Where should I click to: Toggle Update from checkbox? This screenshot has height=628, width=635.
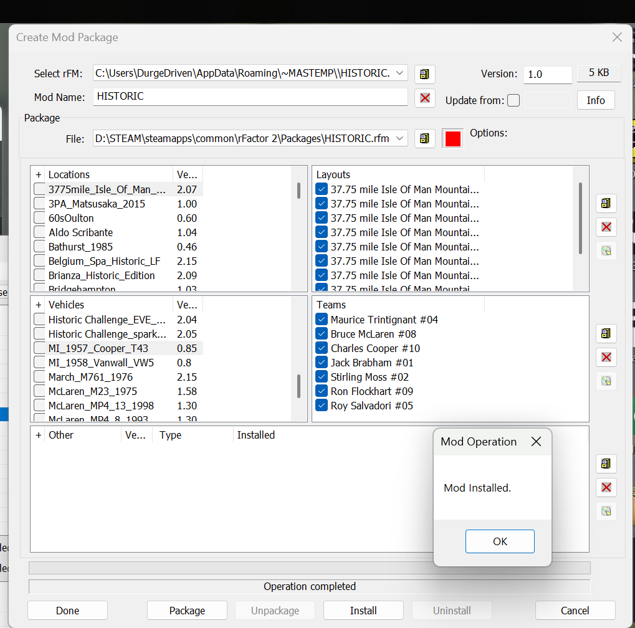(x=513, y=100)
